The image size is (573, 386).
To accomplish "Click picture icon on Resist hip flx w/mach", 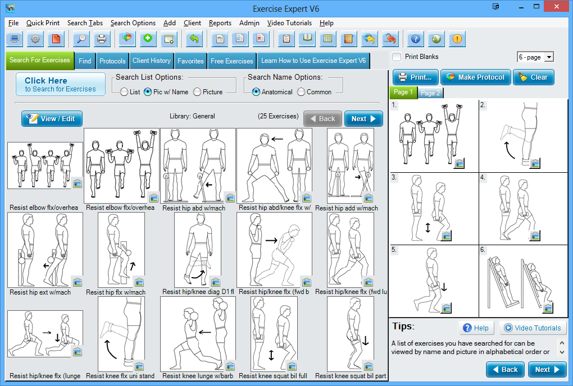I will click(x=139, y=282).
